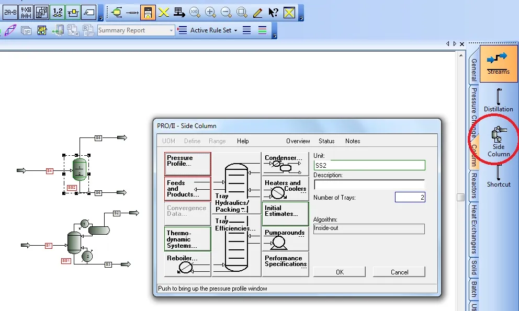Switch to the Batch palette tab
Image resolution: width=519 pixels, height=311 pixels.
[x=474, y=289]
